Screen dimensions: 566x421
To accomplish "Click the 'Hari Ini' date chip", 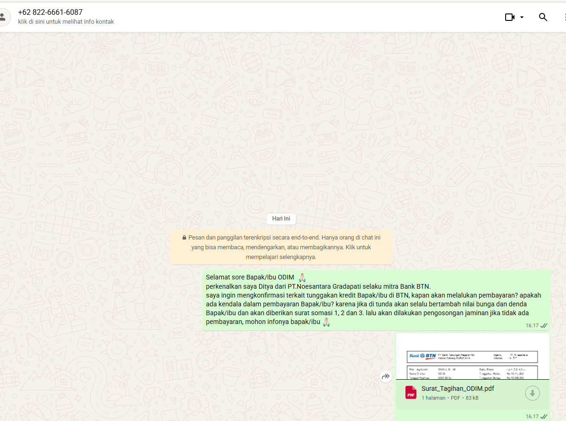I will (281, 219).
